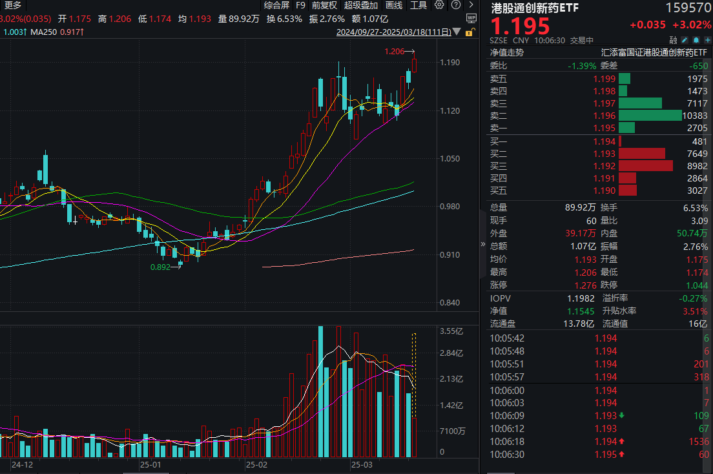
Task: Open the settings gear icon
Action: [x=439, y=5]
